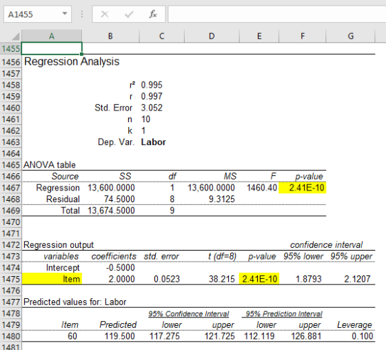This screenshot has height=350, width=386.
Task: Click the 'Source' column heading
Action: (65, 176)
